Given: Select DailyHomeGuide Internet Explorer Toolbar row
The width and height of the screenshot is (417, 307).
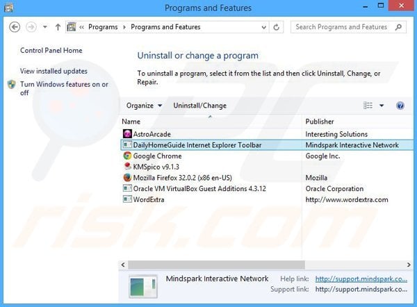Looking at the screenshot, I should click(267, 145).
